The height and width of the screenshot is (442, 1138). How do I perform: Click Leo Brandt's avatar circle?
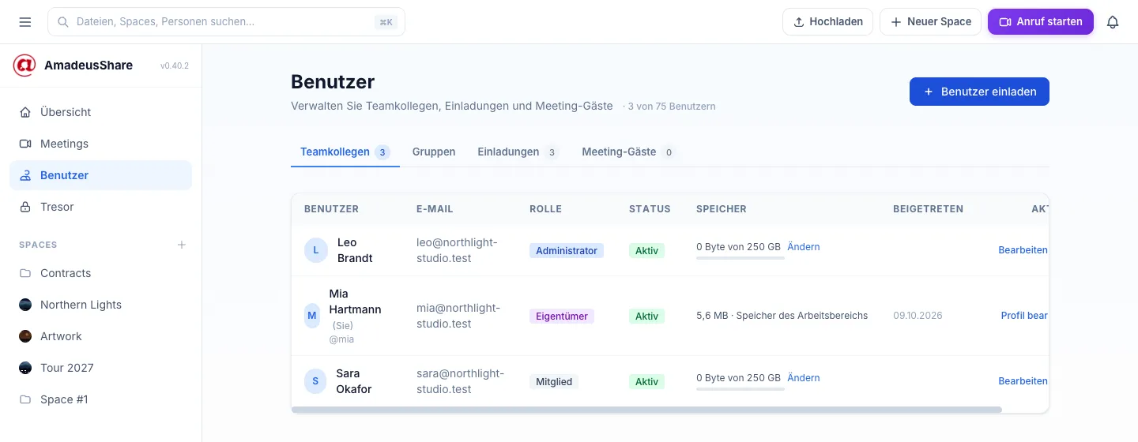pyautogui.click(x=315, y=250)
